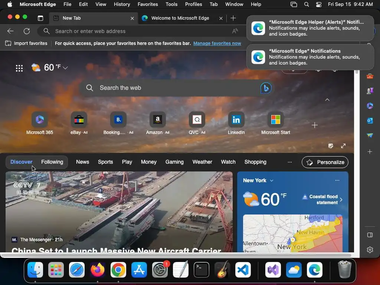Click the Bing chat icon in the search box
The height and width of the screenshot is (285, 380).
coord(266,88)
